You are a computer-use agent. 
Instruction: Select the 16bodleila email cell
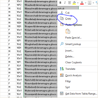coord(41,19)
